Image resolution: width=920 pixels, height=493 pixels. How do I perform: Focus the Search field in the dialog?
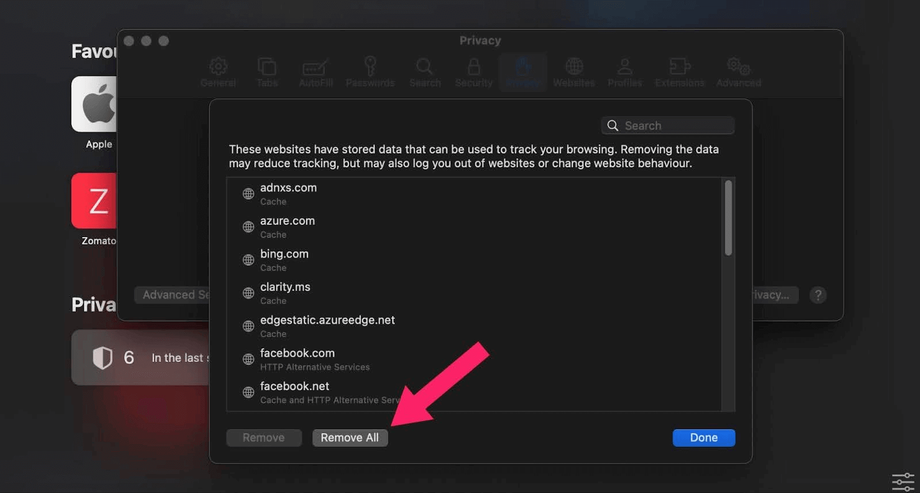[668, 125]
